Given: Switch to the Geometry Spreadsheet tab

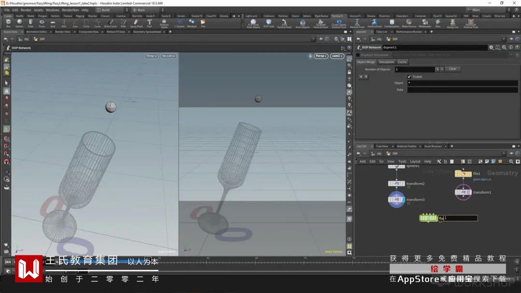Looking at the screenshot, I should (147, 32).
